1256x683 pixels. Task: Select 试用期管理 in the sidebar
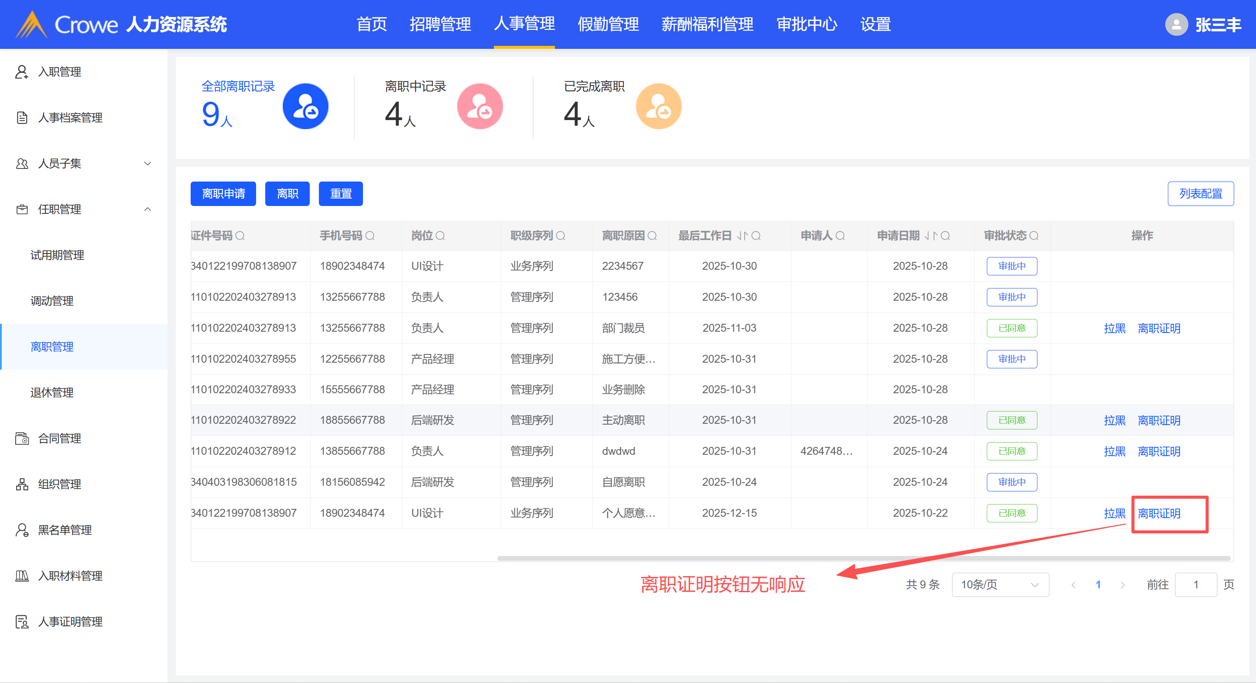tap(57, 255)
